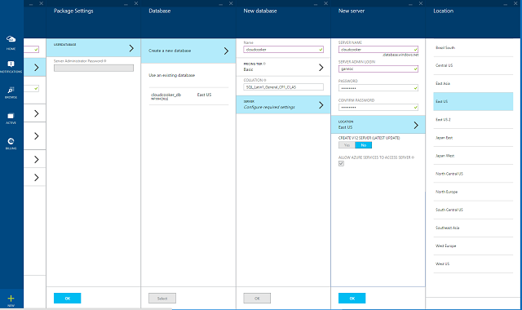
Task: Click the Server Name input field
Action: 378,49
